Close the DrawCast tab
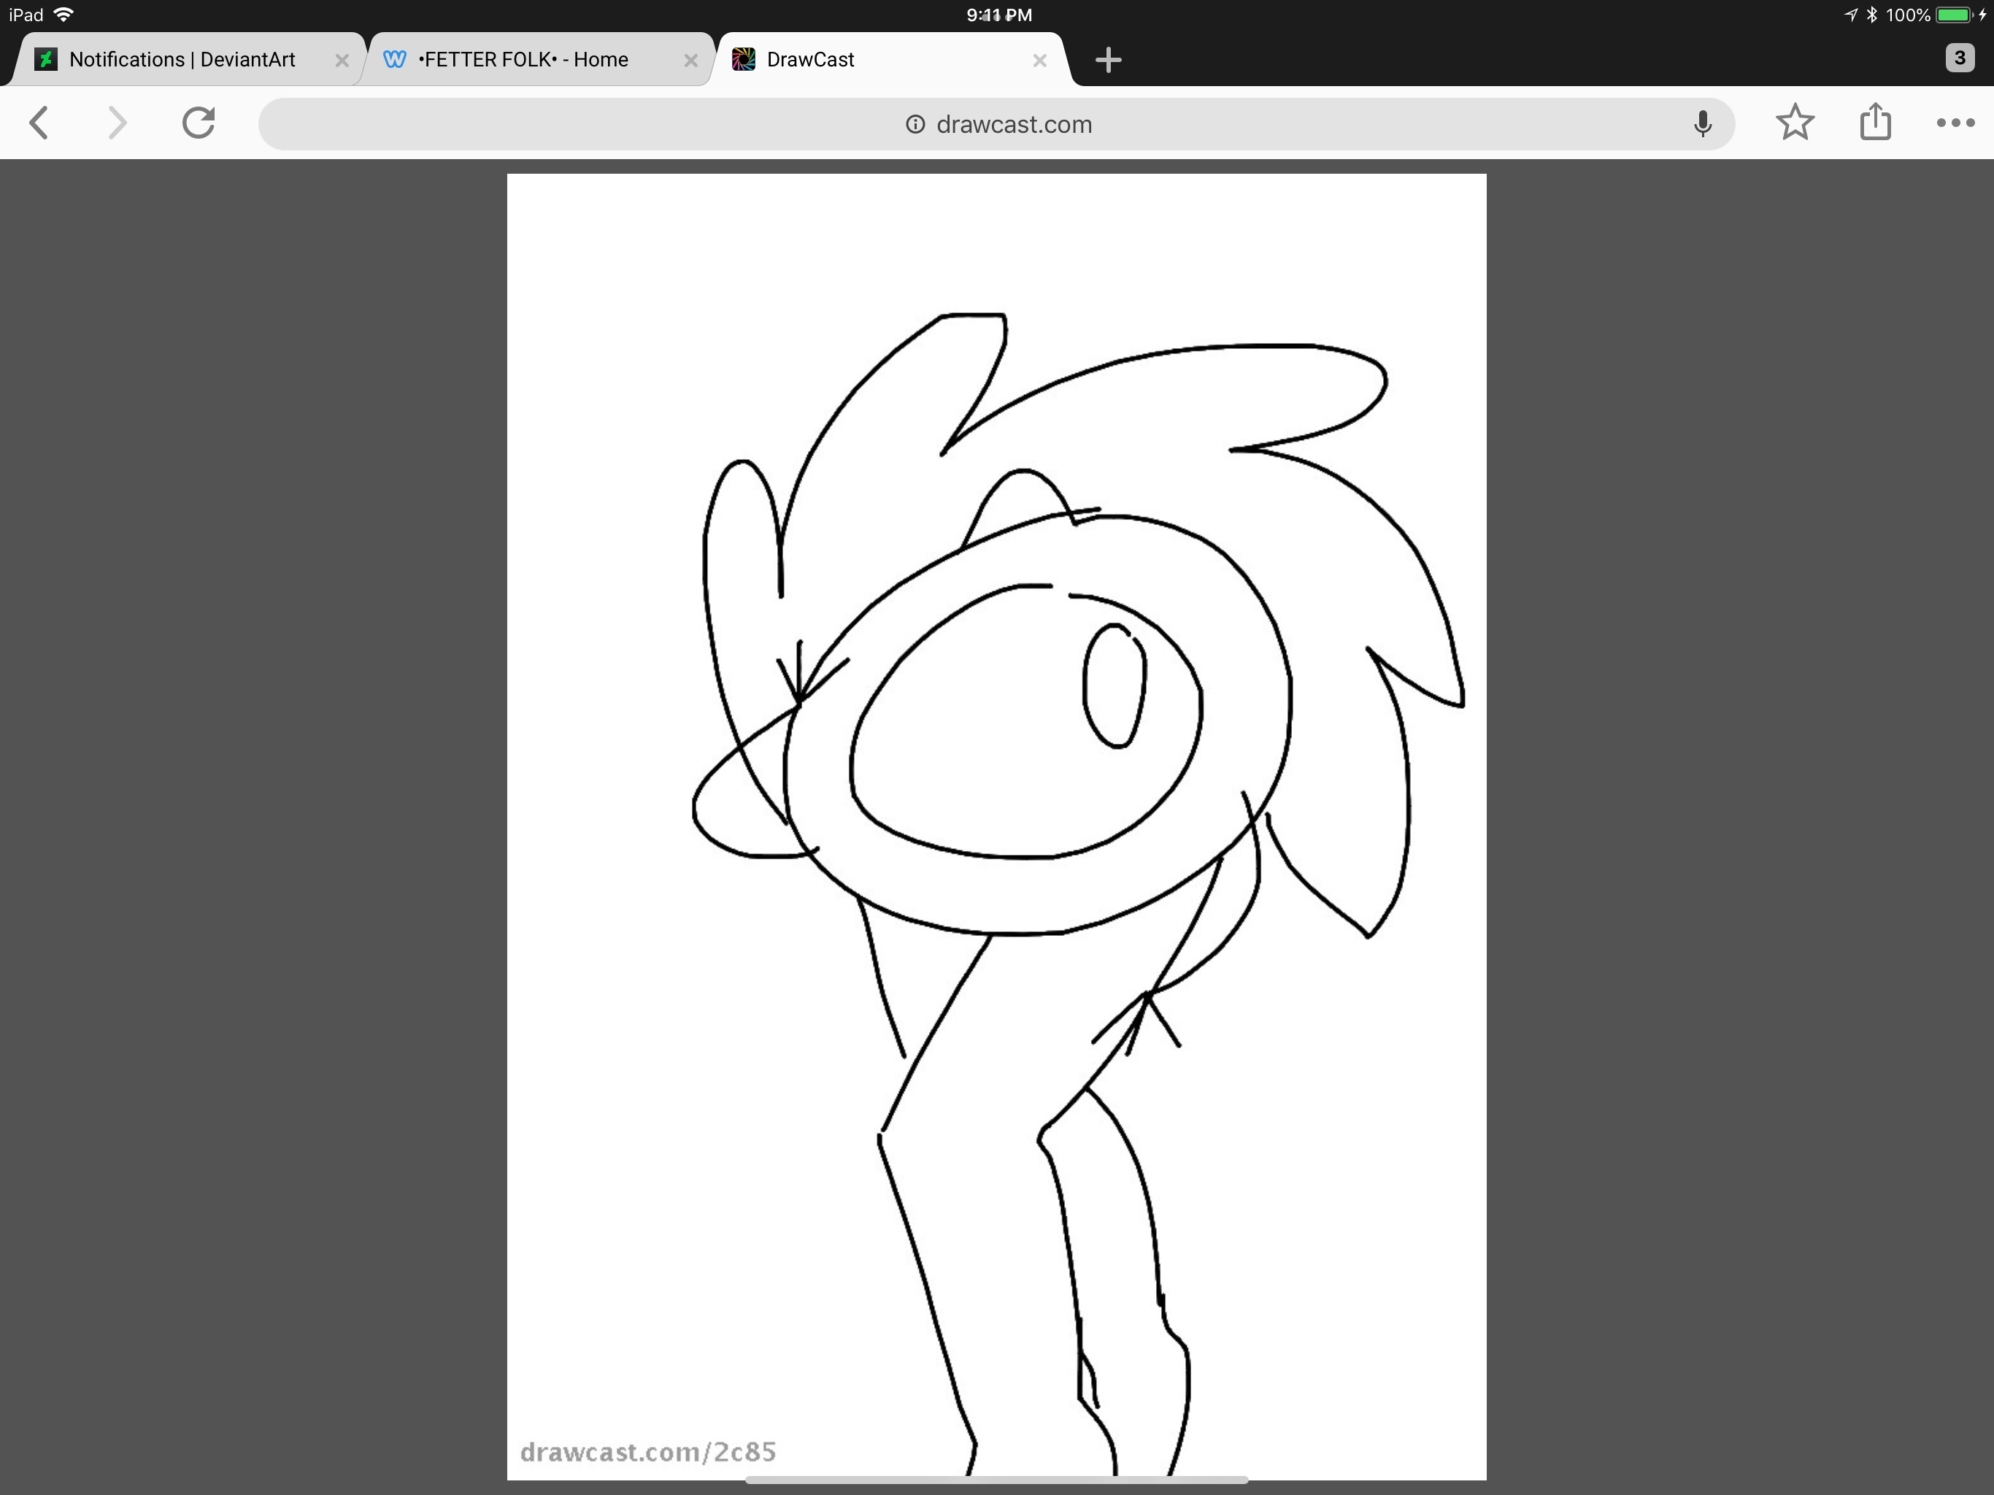This screenshot has width=1994, height=1495. pyautogui.click(x=1039, y=61)
